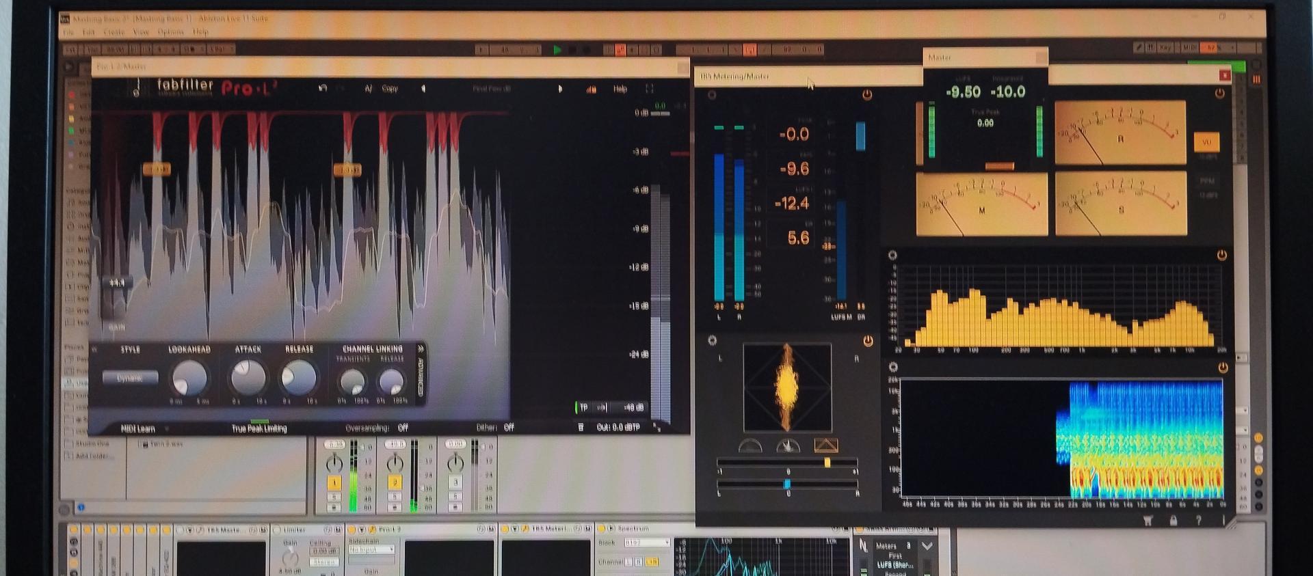The height and width of the screenshot is (576, 1313).
Task: Select next preset arrow in Pro-L 2
Action: [560, 89]
